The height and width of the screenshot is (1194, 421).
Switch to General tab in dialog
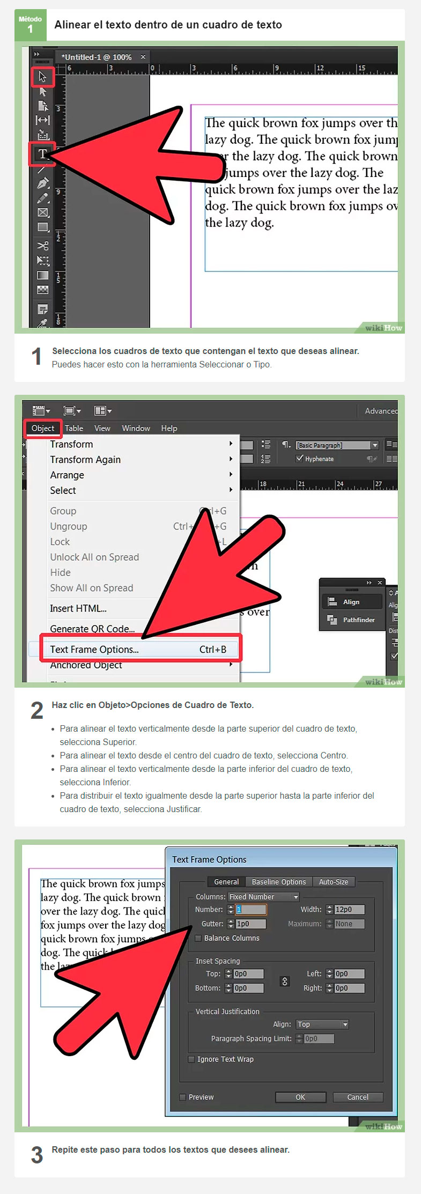(226, 882)
